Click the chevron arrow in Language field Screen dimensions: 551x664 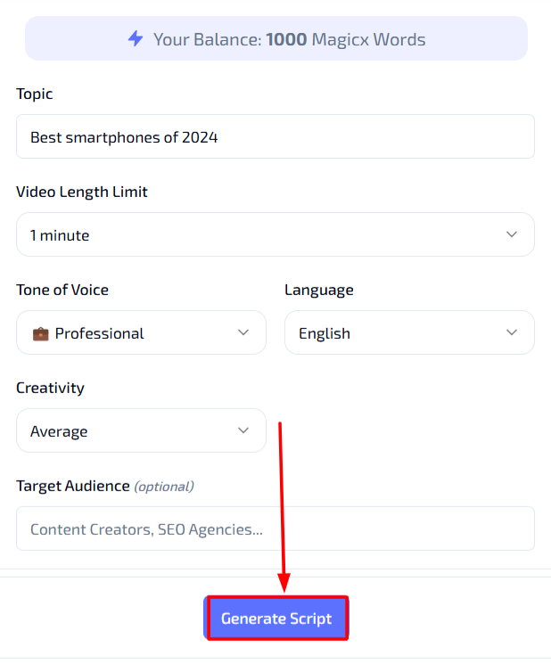pos(512,332)
